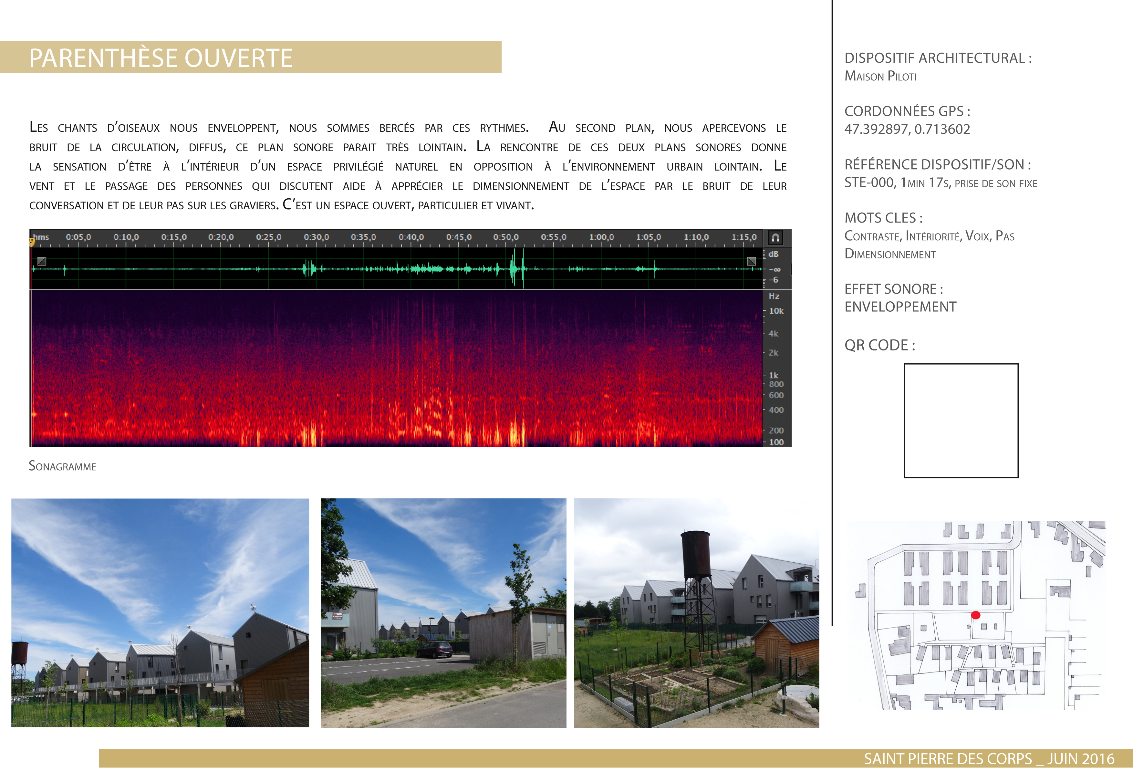The height and width of the screenshot is (771, 1133).
Task: Open the photo of grey houses under blue sky
Action: (x=160, y=612)
